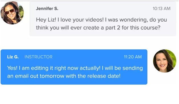
Task: Click the line 'an email out tomorrow'
Action: pos(64,76)
